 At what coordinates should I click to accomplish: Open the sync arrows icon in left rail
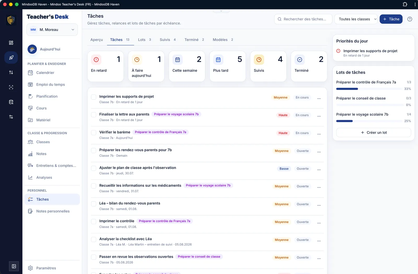coord(11,72)
